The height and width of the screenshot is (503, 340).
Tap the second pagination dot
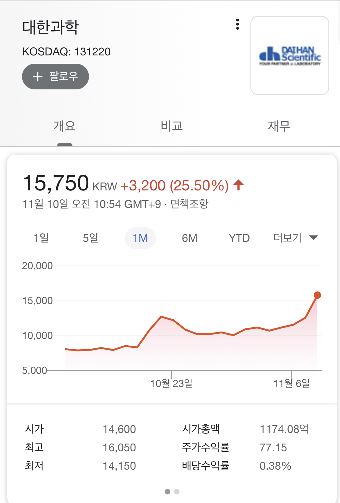(x=177, y=492)
